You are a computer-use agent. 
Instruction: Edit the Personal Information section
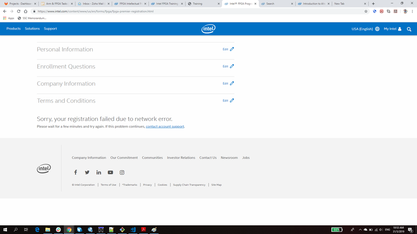[228, 49]
